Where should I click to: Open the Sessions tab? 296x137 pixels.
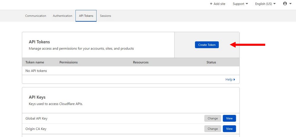[x=106, y=16]
